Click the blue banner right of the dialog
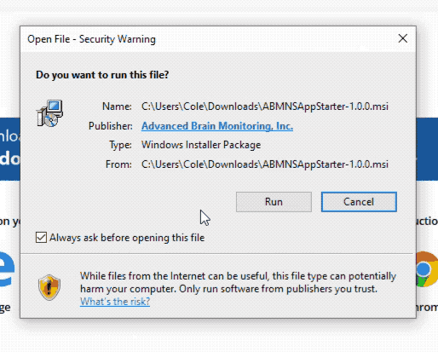This screenshot has height=352, width=438. pos(427,149)
